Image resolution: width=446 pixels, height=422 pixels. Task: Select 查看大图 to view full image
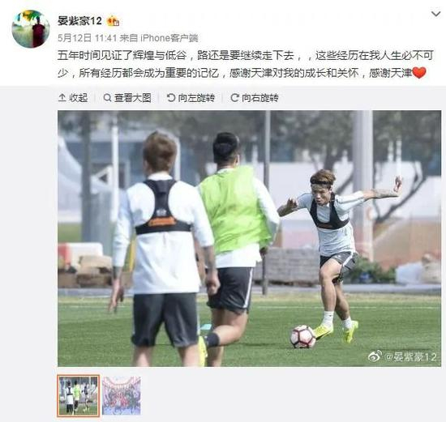pyautogui.click(x=132, y=98)
